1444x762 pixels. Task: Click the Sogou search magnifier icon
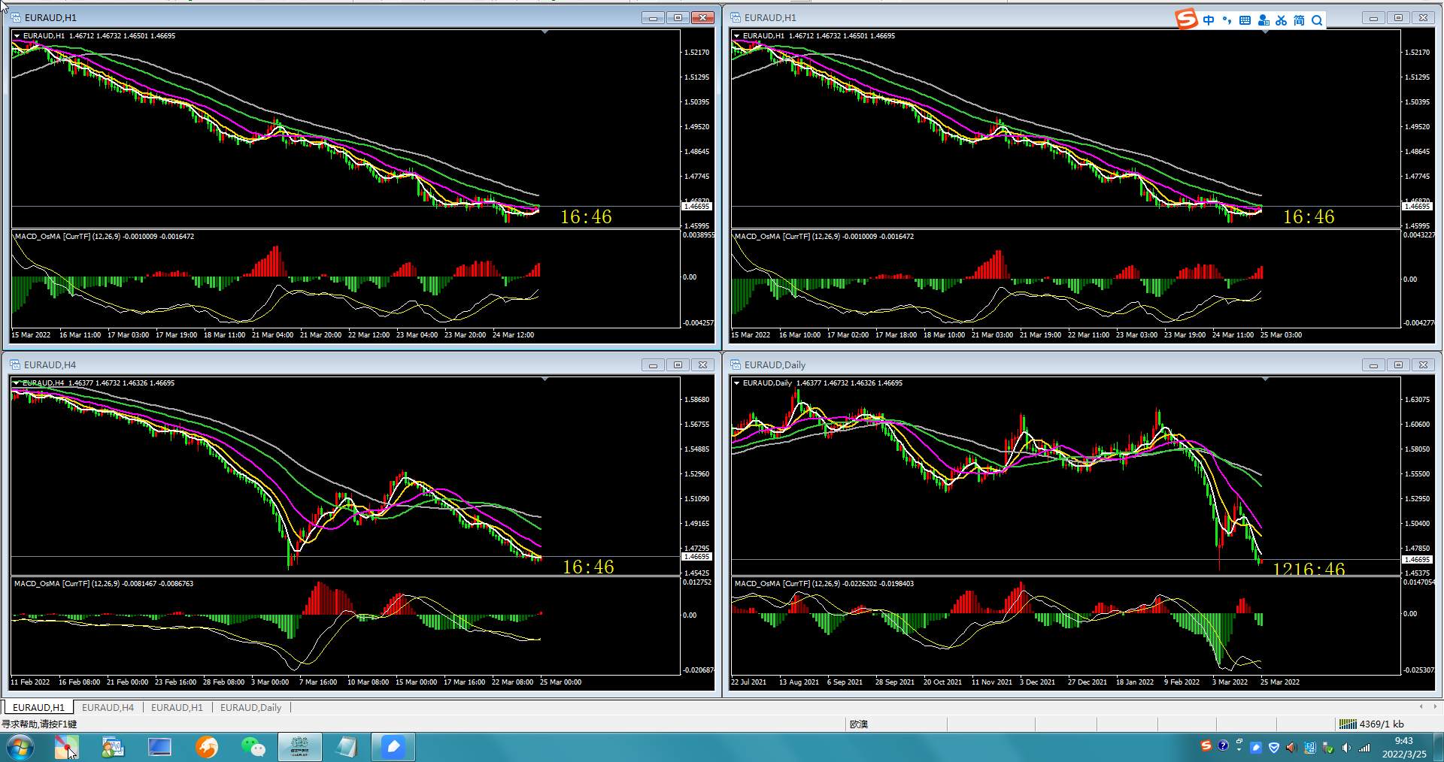[x=1317, y=20]
